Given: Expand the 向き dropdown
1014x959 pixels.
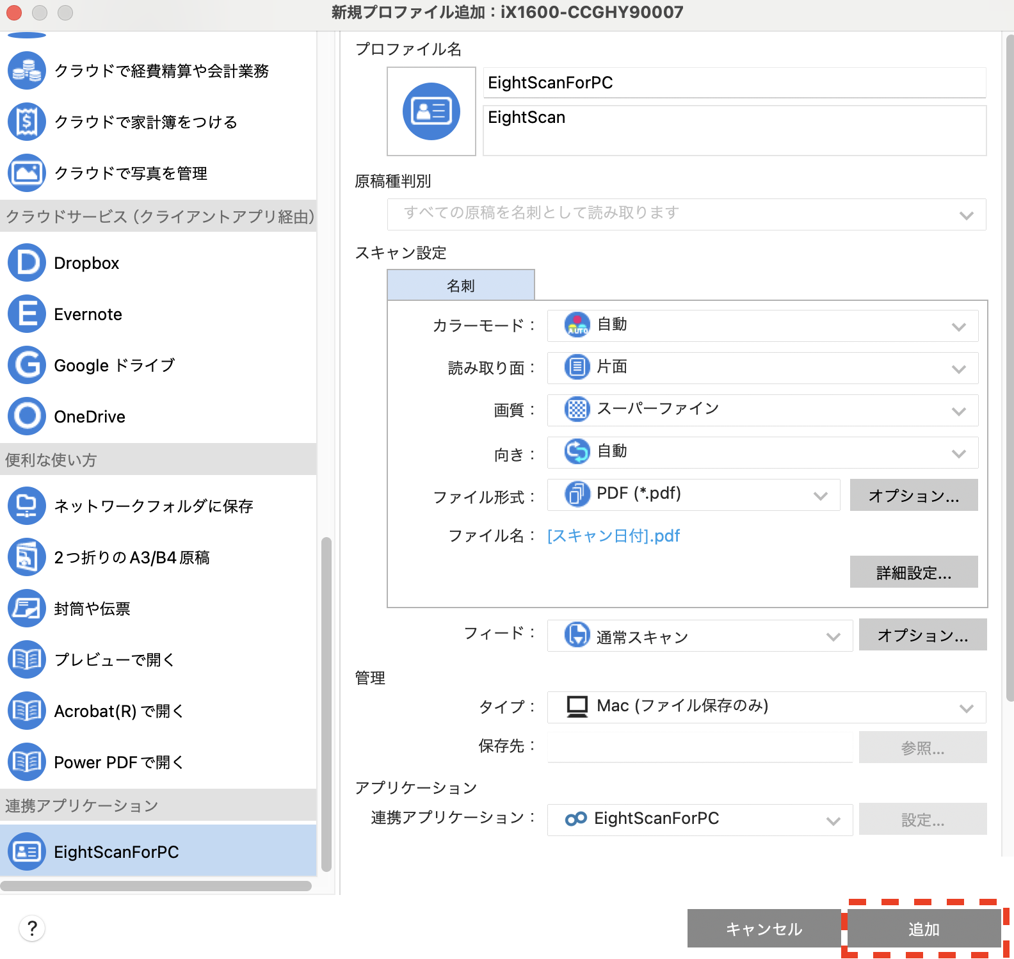Looking at the screenshot, I should pyautogui.click(x=762, y=453).
